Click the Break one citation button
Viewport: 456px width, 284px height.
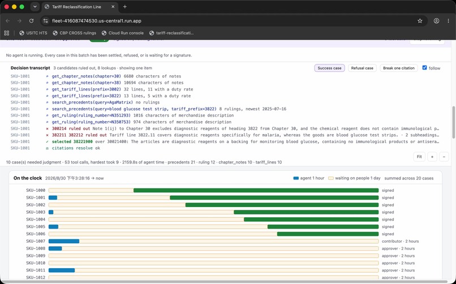click(x=399, y=68)
